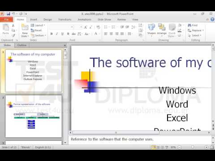Click the Save icon in Quick Access Toolbar

click(8, 14)
